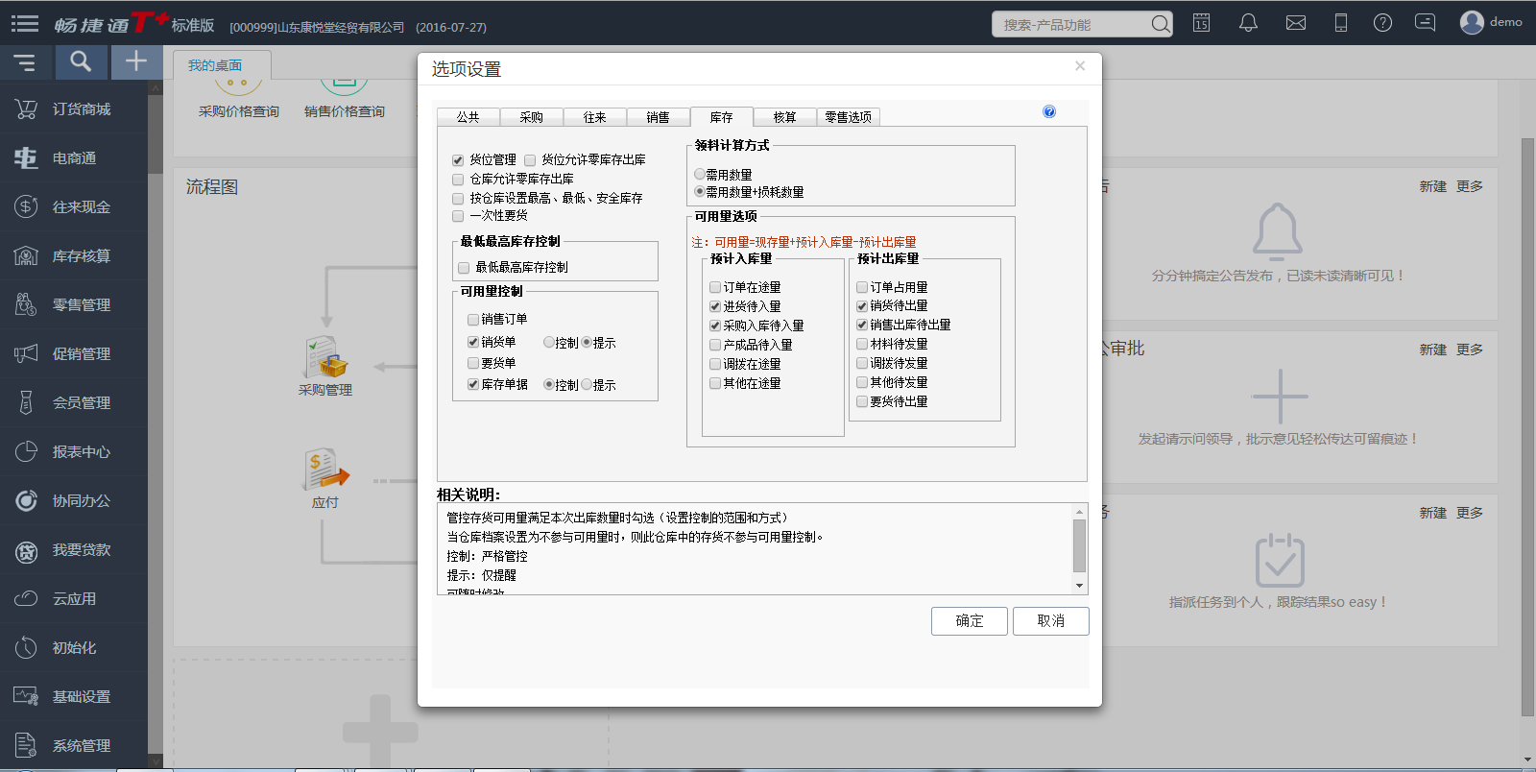
Task: Collapse the left sidebar menu toggle
Action: (x=24, y=62)
